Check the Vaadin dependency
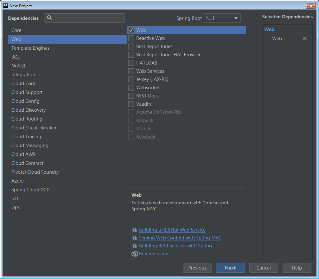319x279 pixels. [131, 104]
